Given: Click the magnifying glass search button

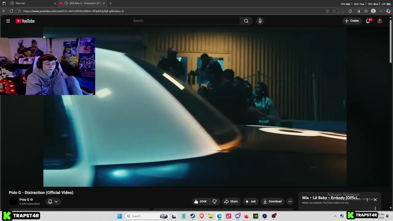Looking at the screenshot, I should coord(246,21).
